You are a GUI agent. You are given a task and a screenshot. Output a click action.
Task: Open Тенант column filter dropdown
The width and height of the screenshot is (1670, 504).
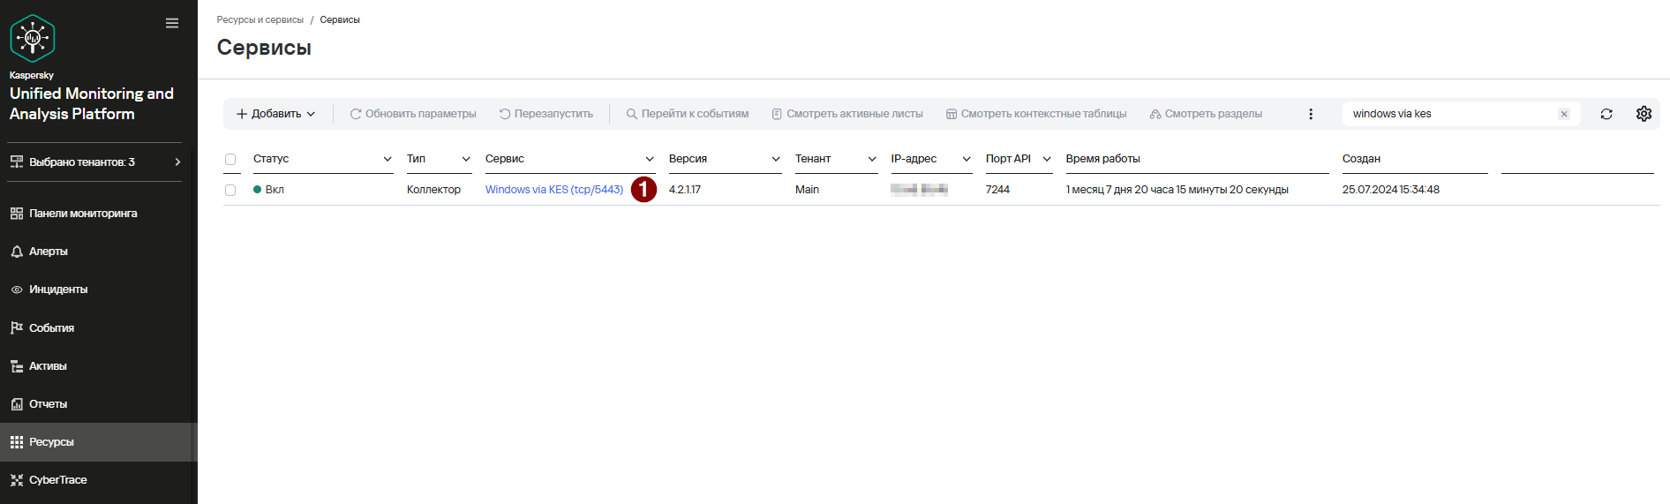pos(872,159)
